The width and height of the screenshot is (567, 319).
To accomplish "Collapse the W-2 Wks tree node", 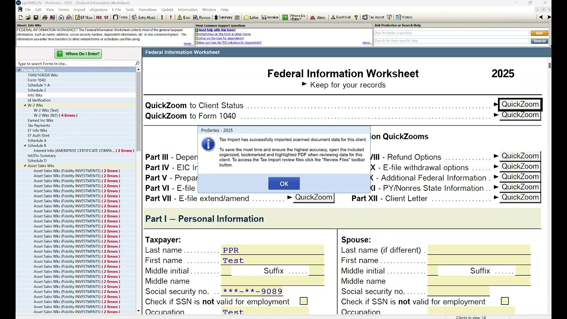I will tap(25, 105).
